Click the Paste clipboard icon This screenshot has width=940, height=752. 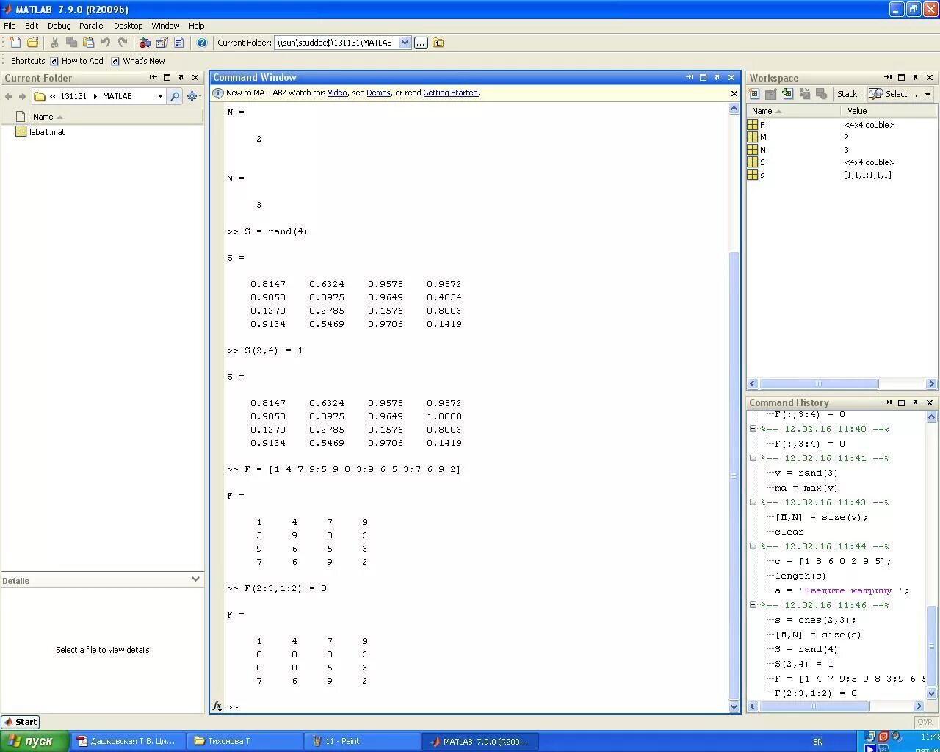88,43
